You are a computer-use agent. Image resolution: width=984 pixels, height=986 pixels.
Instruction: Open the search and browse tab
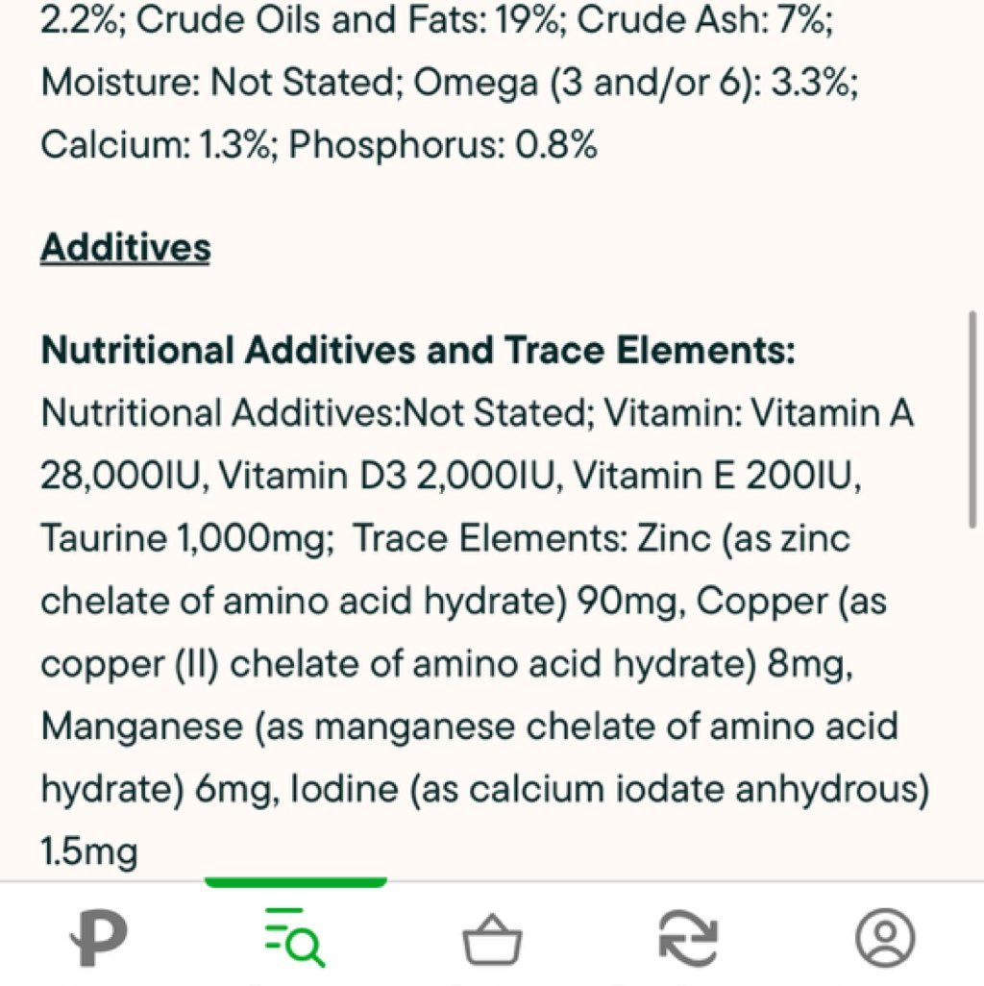click(x=295, y=937)
